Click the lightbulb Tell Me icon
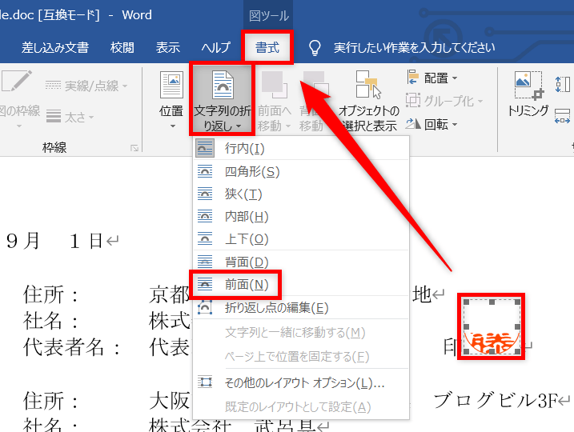The width and height of the screenshot is (574, 432). [315, 47]
